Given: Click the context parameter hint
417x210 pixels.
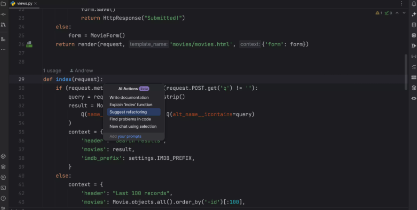Looking at the screenshot, I should 250,44.
